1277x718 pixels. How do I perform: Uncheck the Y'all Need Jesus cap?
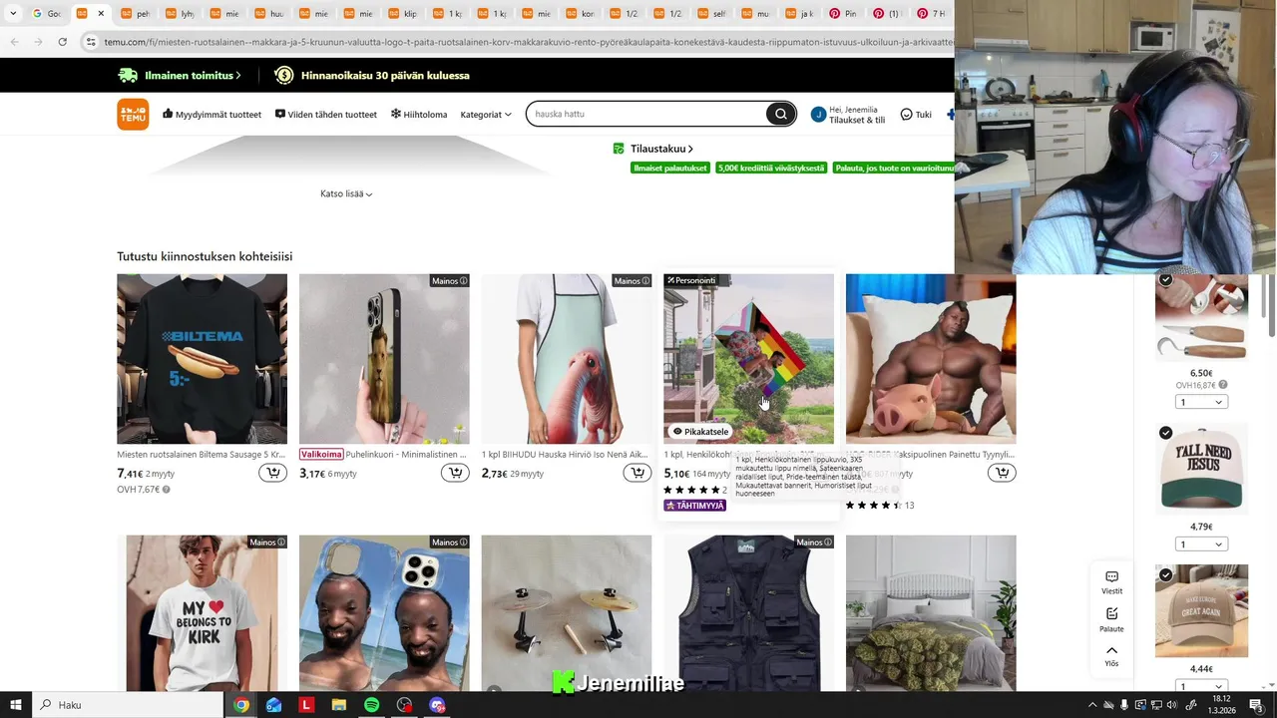point(1165,433)
